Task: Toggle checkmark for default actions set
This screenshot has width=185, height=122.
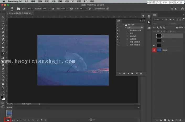Action: click(118, 25)
